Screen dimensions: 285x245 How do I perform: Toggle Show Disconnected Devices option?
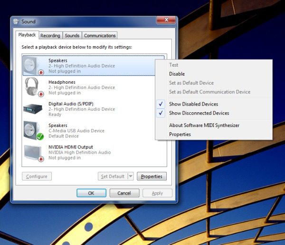point(199,113)
